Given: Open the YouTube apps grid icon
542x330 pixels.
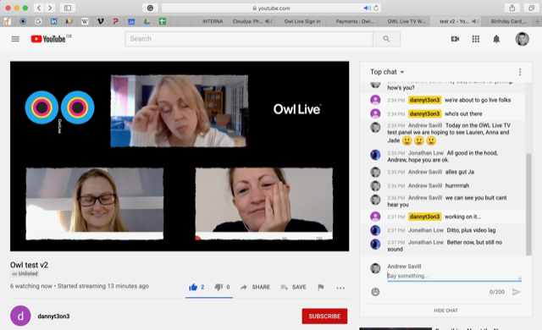Looking at the screenshot, I should [x=476, y=39].
